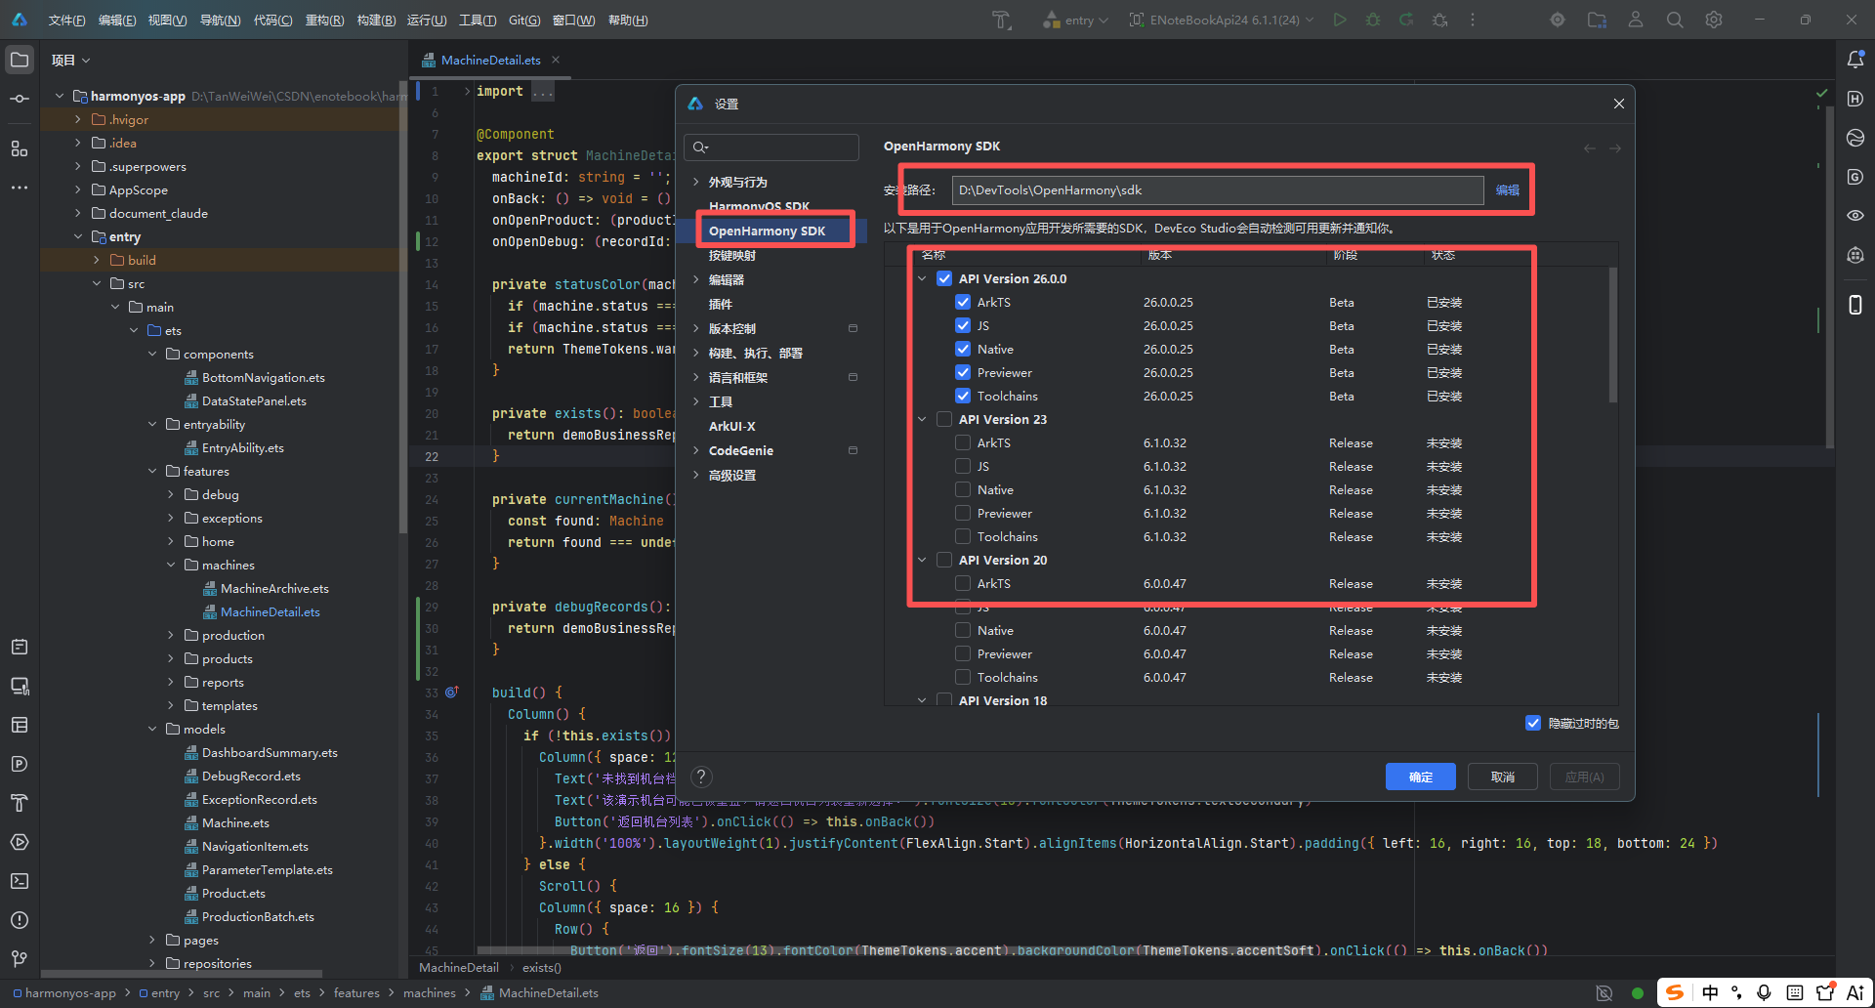Open the entry module dropdown in toolbar
1875x1008 pixels.
click(1075, 20)
